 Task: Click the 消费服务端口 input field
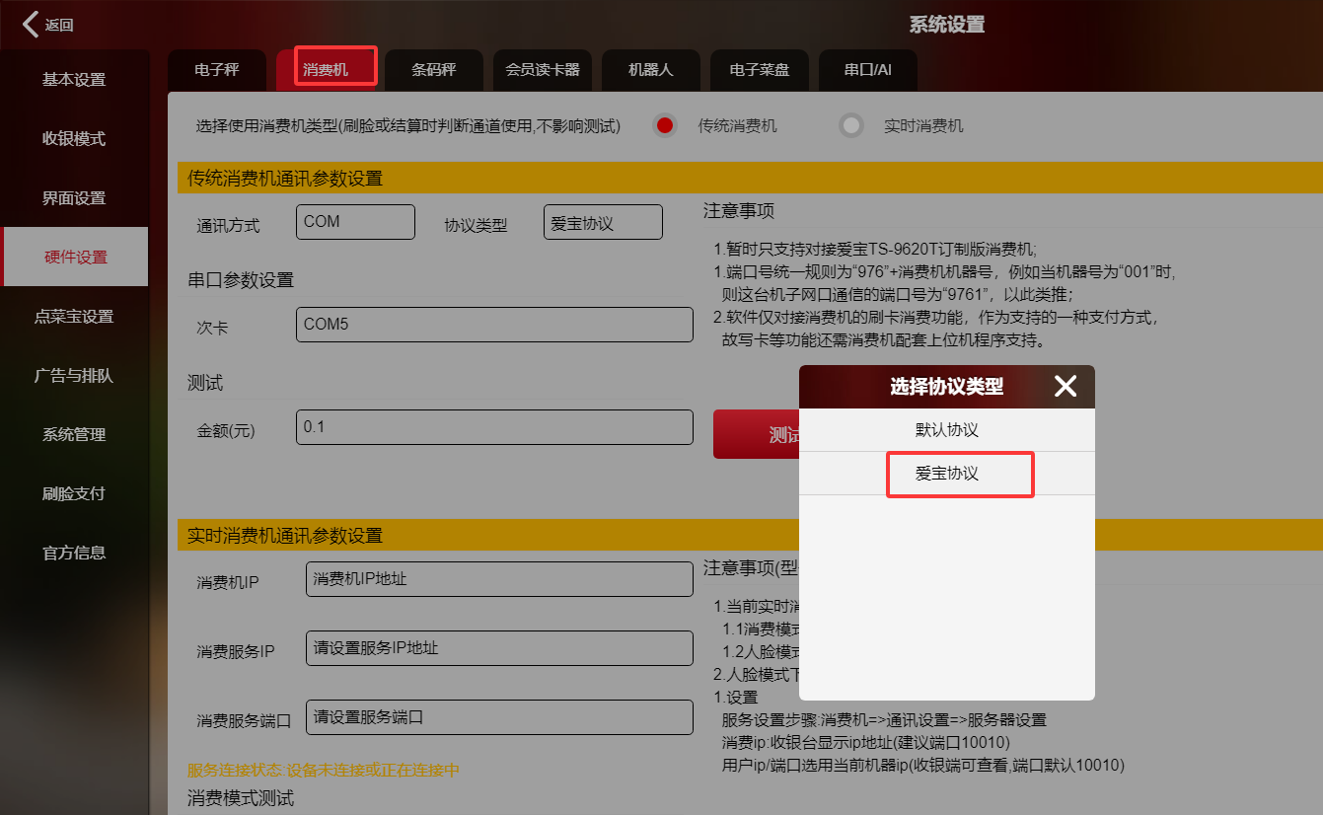[499, 717]
